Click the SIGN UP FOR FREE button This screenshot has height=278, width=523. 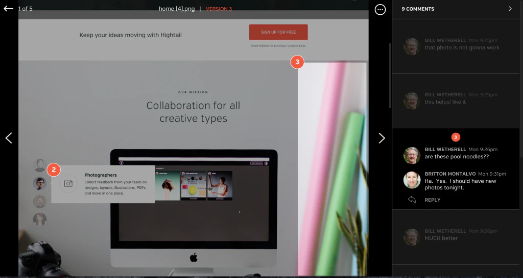[x=278, y=32]
